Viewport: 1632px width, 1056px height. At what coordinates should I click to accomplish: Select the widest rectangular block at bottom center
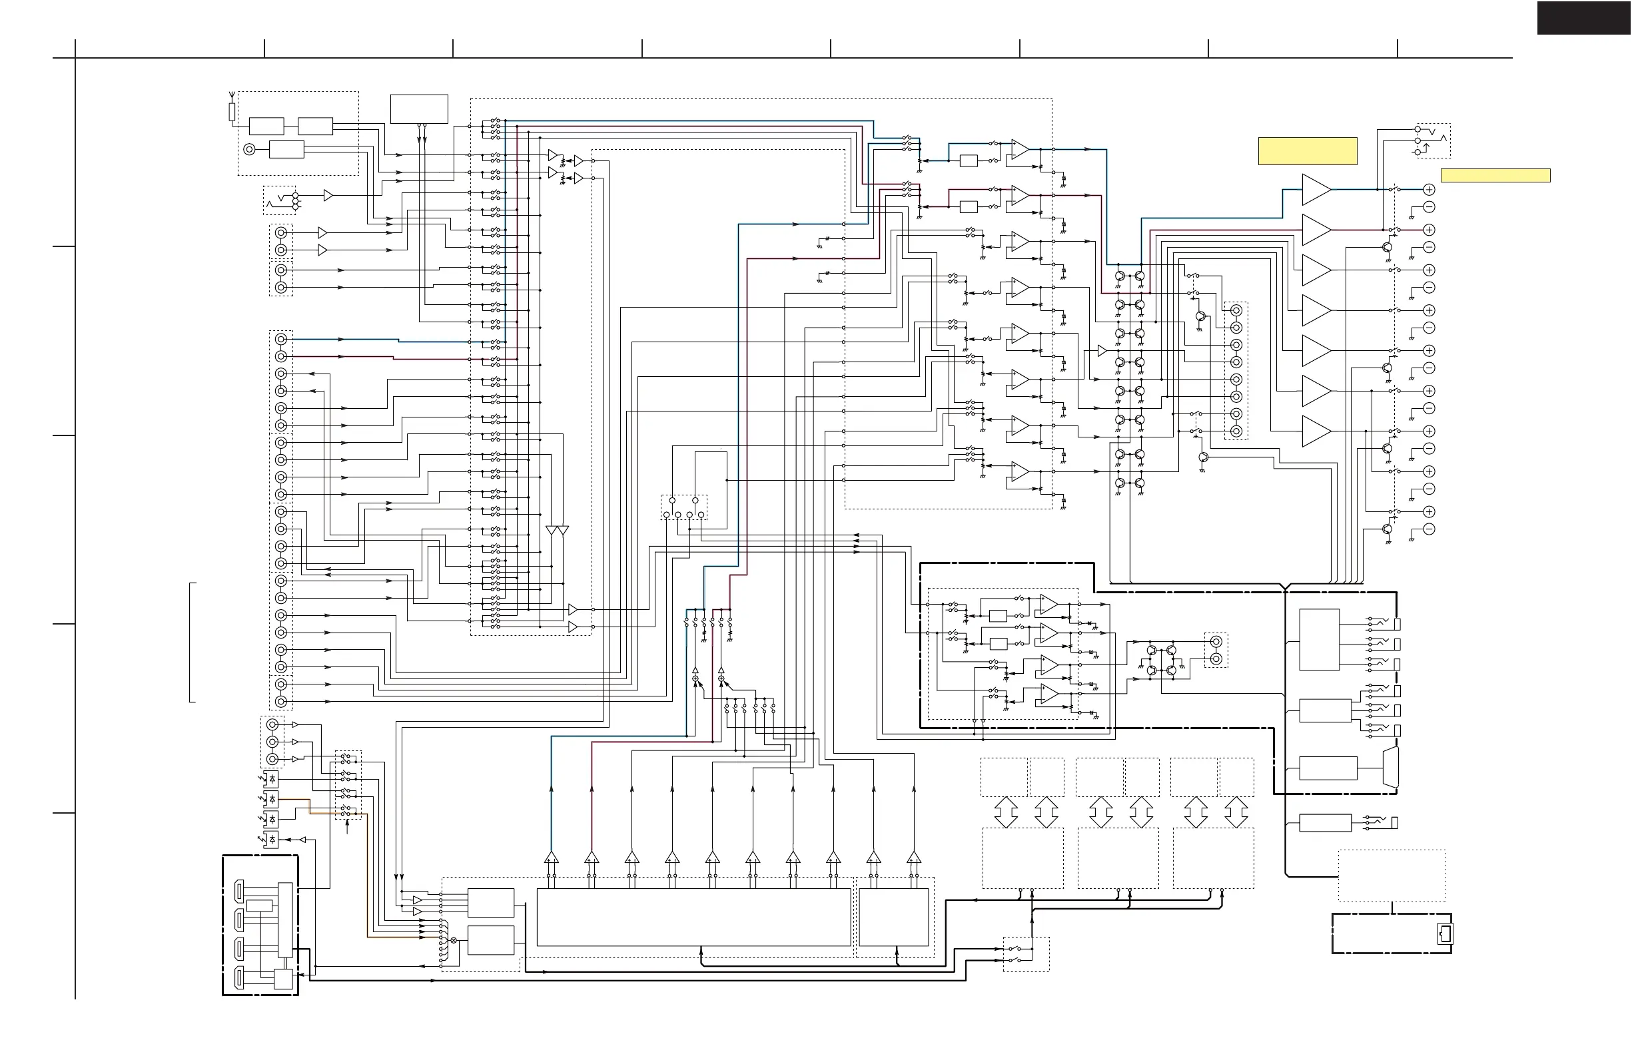coord(693,917)
